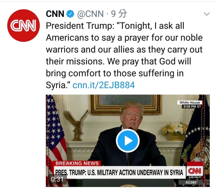Click the 6:08 PM PT time label
This screenshot has height=192, width=217.
coord(195,178)
